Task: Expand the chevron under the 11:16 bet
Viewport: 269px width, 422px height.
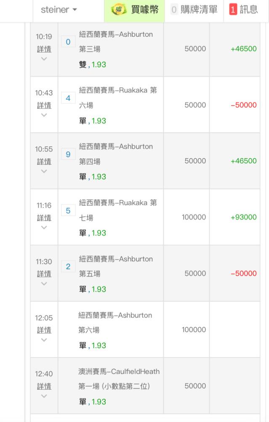Action: (44, 227)
